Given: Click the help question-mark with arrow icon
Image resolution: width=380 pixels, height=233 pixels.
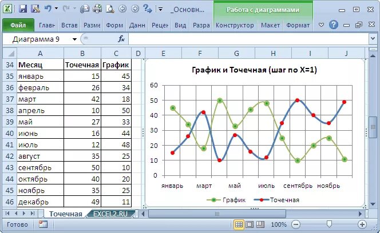Looking at the screenshot, I should pyautogui.click(x=147, y=9).
